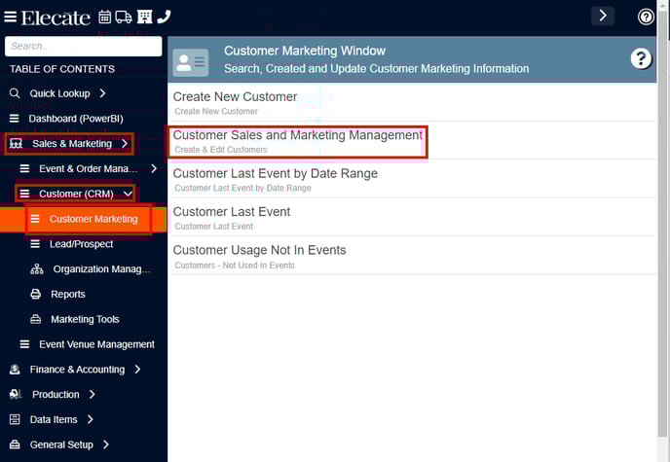Click the Production forklift icon
Viewport: 670px width, 462px height.
click(x=16, y=395)
